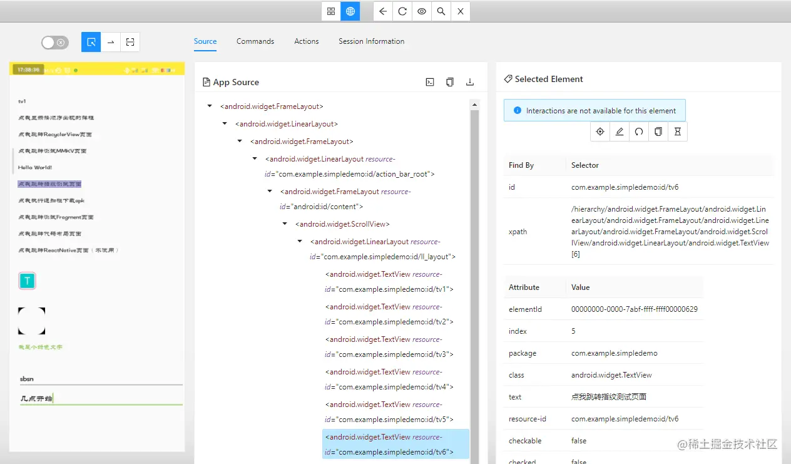Choose Select Elements pointer mode
The image size is (791, 464).
91,42
